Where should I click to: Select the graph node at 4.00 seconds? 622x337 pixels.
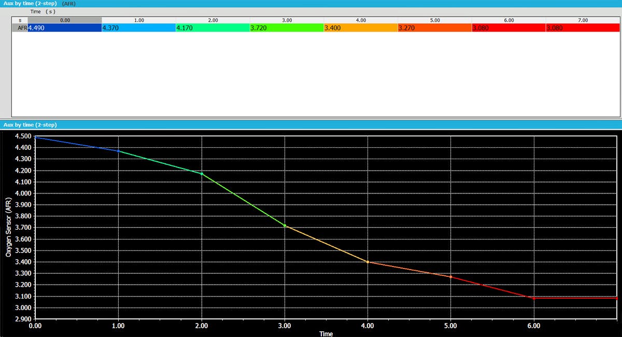click(x=367, y=262)
